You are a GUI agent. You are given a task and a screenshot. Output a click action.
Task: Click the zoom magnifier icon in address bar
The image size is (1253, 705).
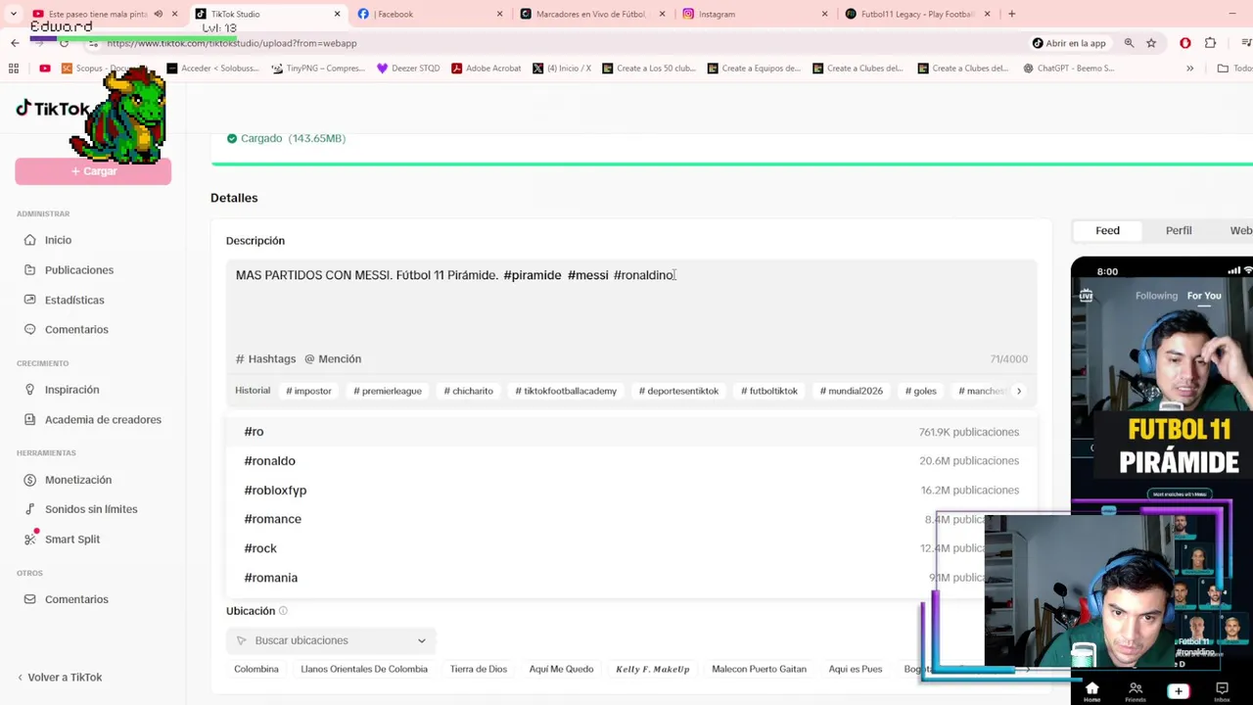[1129, 43]
